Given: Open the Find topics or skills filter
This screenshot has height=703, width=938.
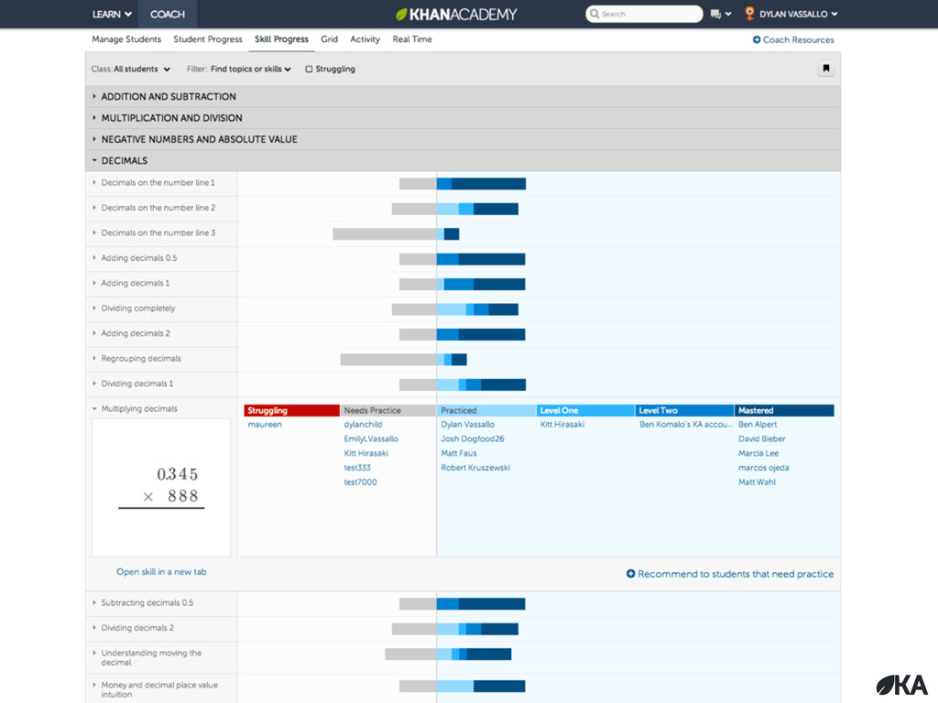Looking at the screenshot, I should (x=239, y=69).
